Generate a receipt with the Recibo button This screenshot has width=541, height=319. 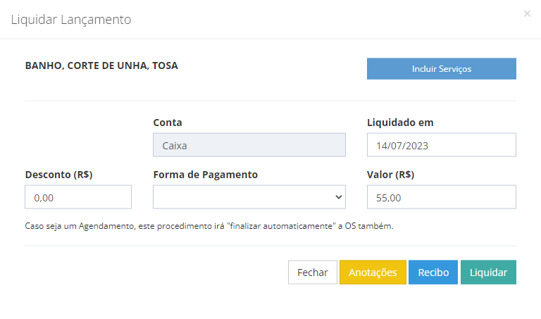[433, 272]
